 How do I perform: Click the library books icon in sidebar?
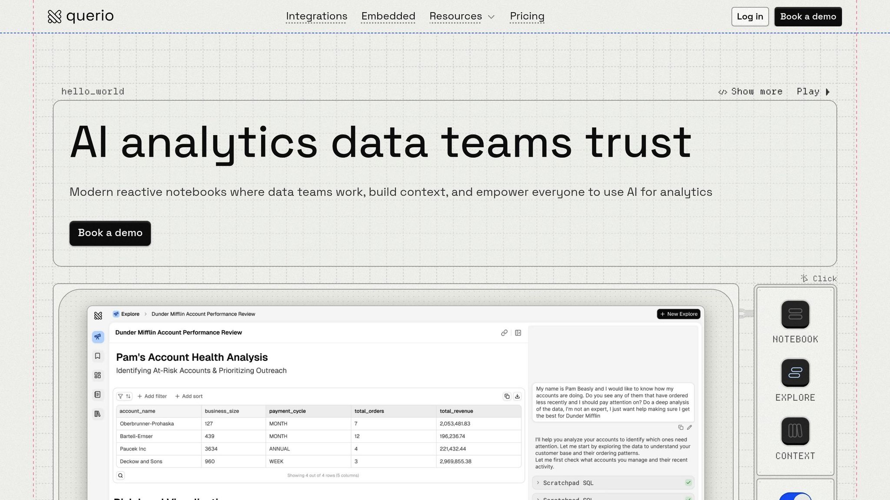pos(98,414)
